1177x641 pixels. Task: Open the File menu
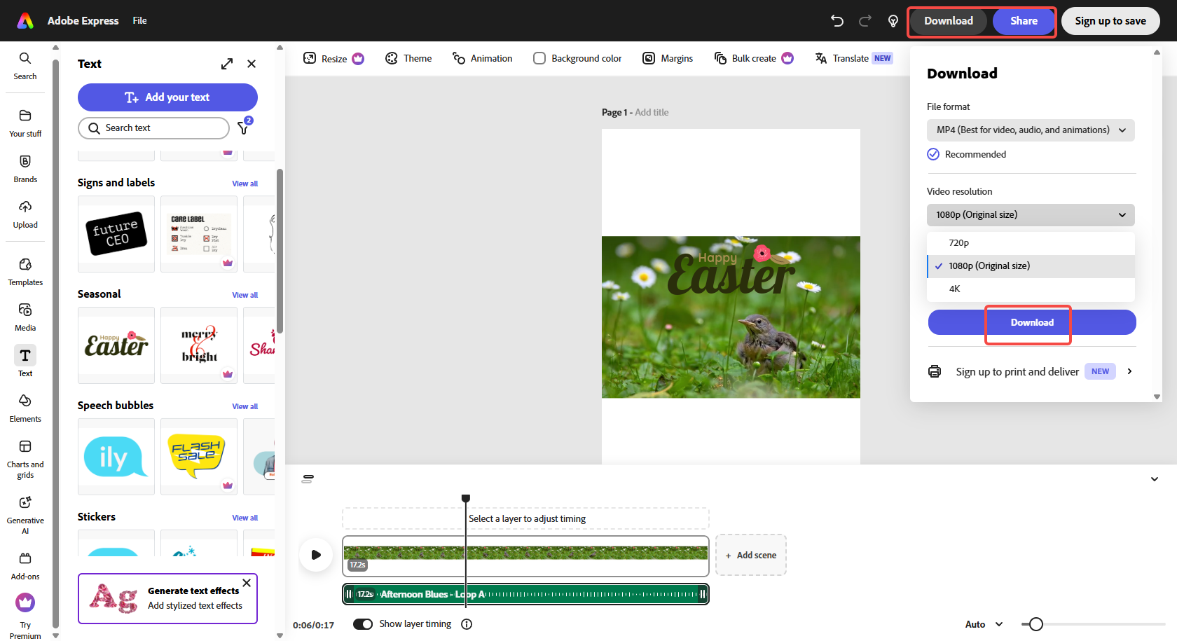click(140, 21)
